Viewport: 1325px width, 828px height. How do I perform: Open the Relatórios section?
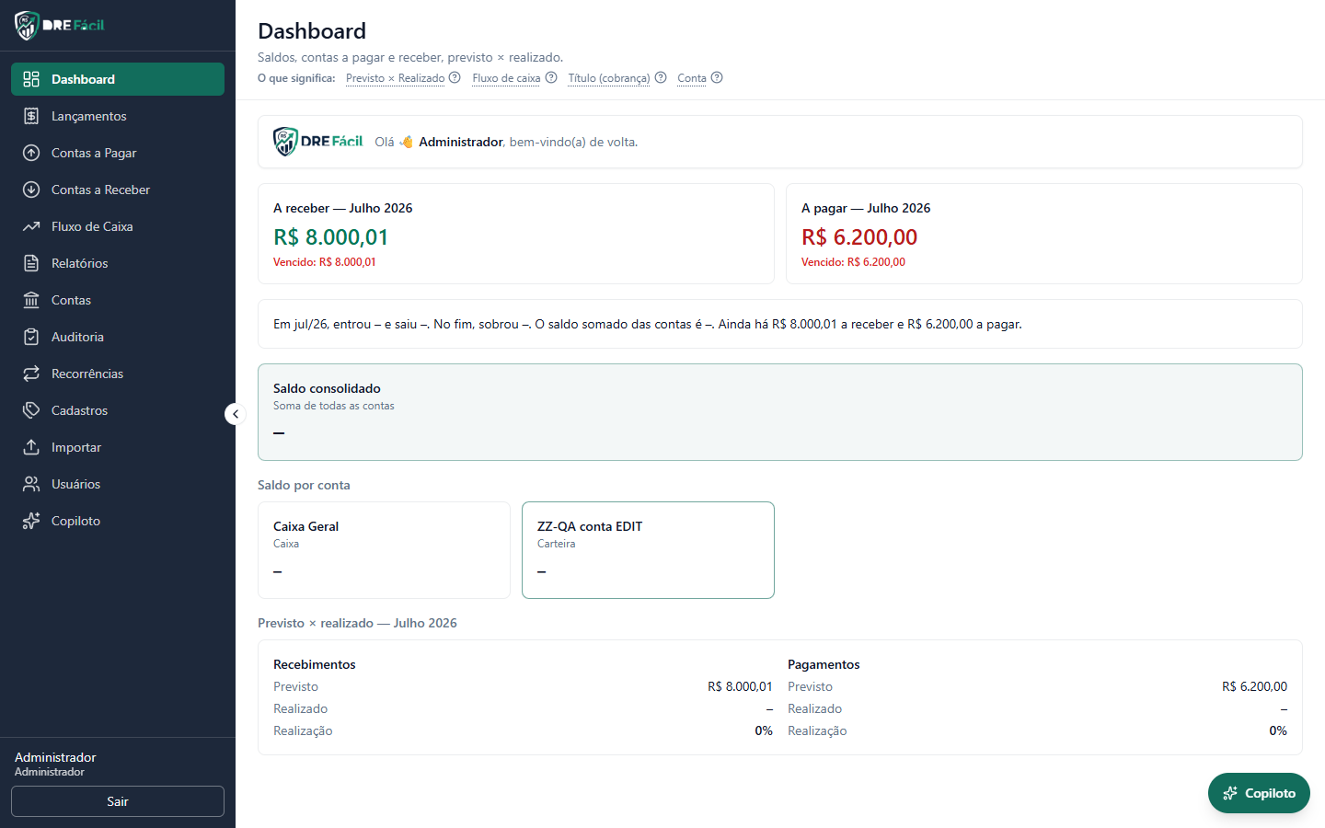pyautogui.click(x=118, y=263)
